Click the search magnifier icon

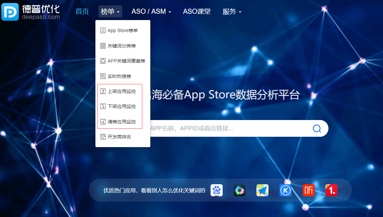pyautogui.click(x=317, y=128)
